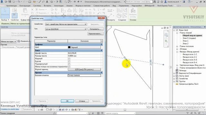Click OK in the type properties dialog

click(x=67, y=101)
